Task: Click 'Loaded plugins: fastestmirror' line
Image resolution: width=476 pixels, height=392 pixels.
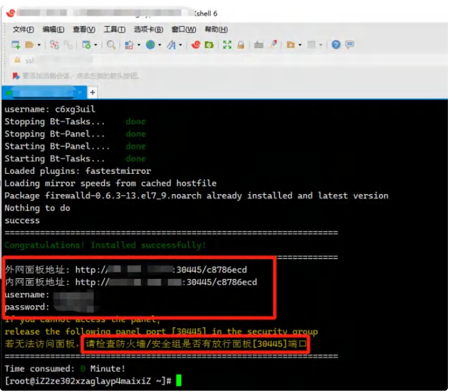Action: point(78,171)
